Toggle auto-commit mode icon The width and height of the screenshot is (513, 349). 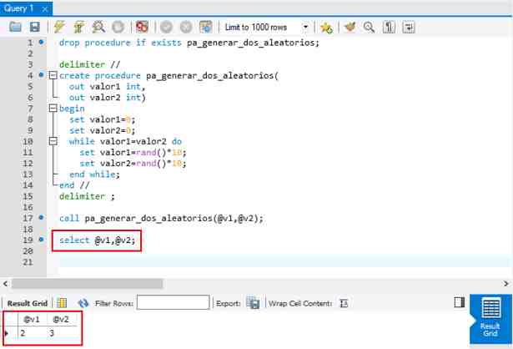pyautogui.click(x=206, y=27)
